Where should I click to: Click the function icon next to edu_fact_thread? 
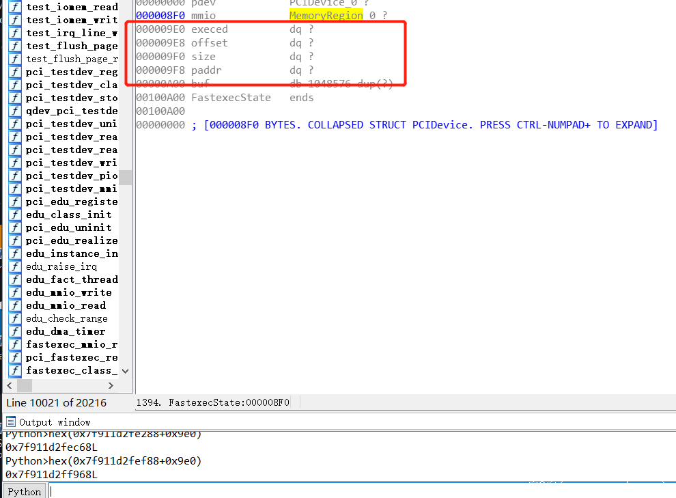[14, 279]
